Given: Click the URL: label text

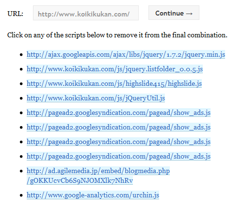Looking at the screenshot, I should (16, 14).
